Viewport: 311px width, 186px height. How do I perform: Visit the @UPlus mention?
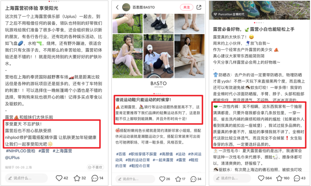12,158
